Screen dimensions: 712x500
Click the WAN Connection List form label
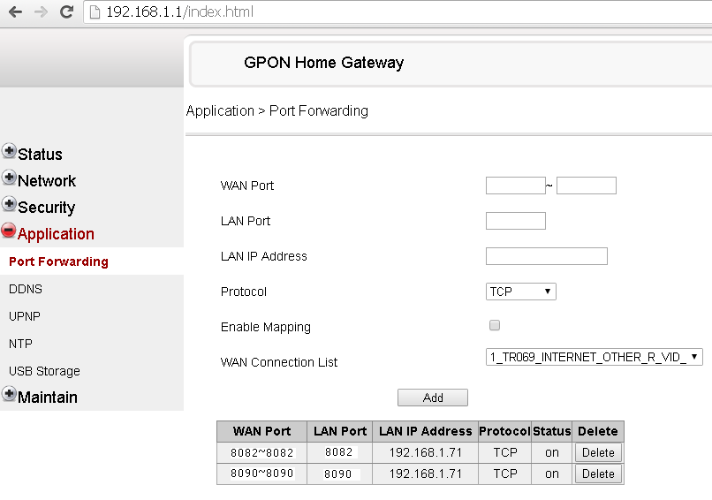click(279, 362)
